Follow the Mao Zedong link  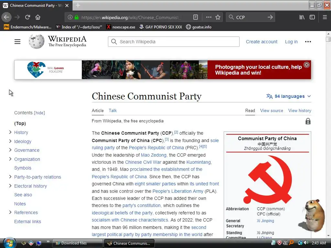[x=154, y=155]
